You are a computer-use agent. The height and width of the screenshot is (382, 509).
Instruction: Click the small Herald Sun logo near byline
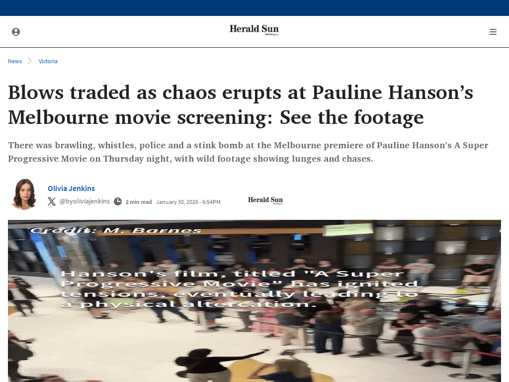click(265, 200)
